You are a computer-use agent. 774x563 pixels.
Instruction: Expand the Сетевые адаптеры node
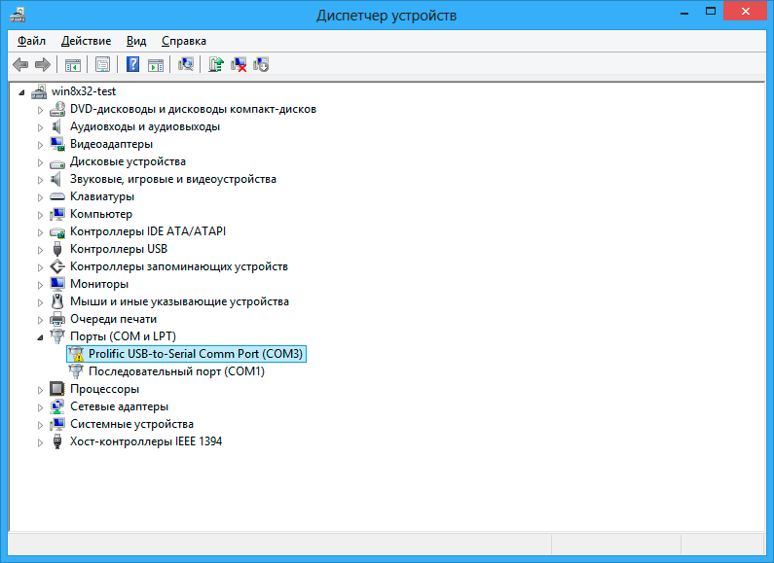[41, 407]
